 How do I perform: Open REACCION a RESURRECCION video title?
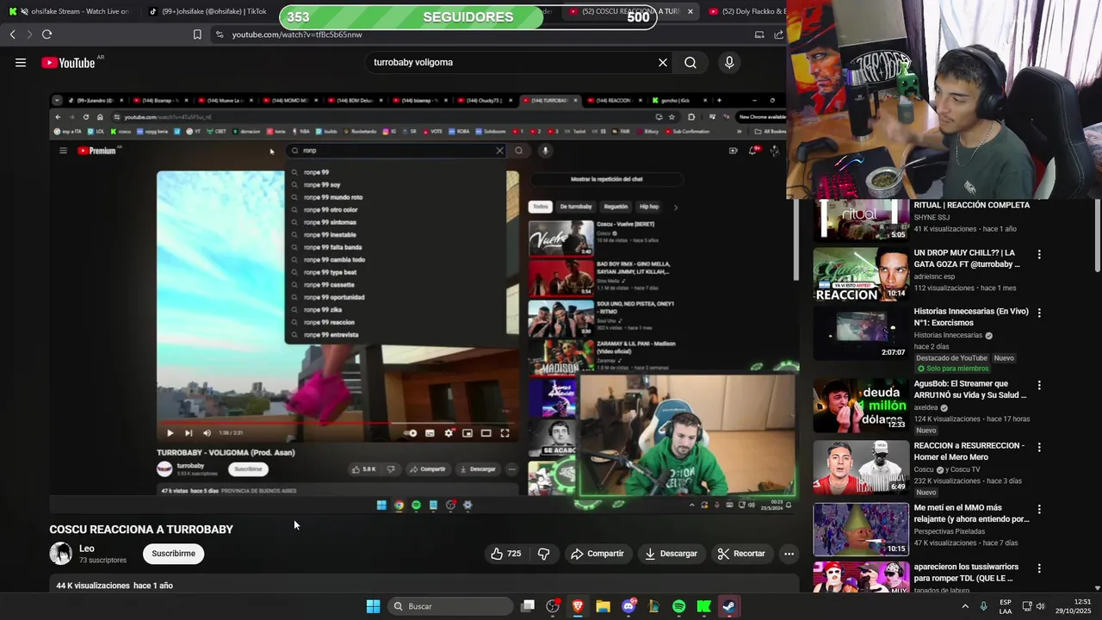tap(969, 451)
